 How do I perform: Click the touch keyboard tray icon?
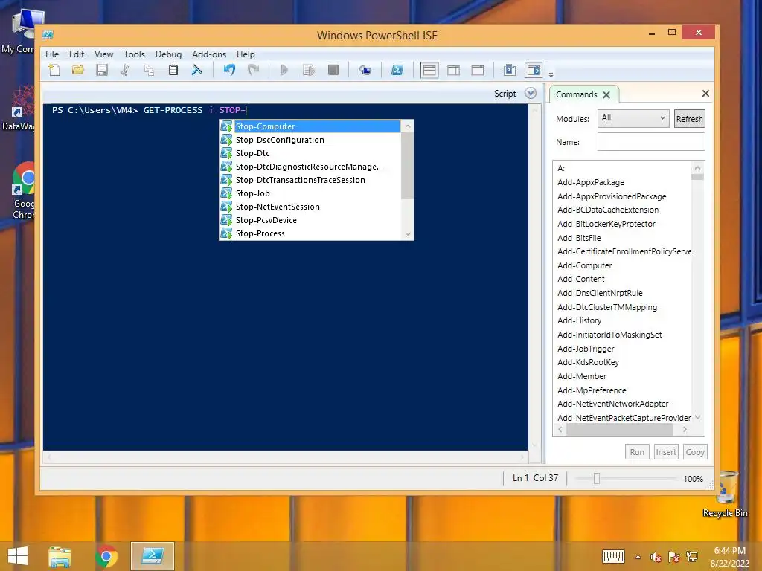tap(613, 556)
